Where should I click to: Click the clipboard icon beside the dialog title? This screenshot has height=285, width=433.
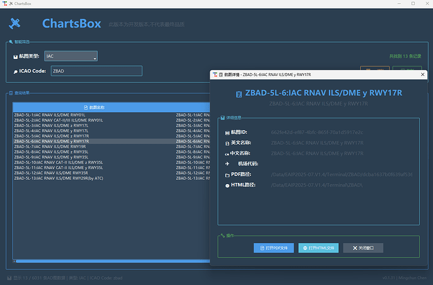coord(238,93)
